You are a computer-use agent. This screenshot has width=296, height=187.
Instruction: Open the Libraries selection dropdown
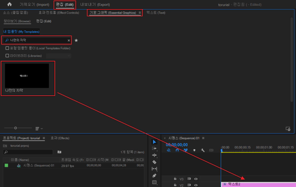point(58,56)
